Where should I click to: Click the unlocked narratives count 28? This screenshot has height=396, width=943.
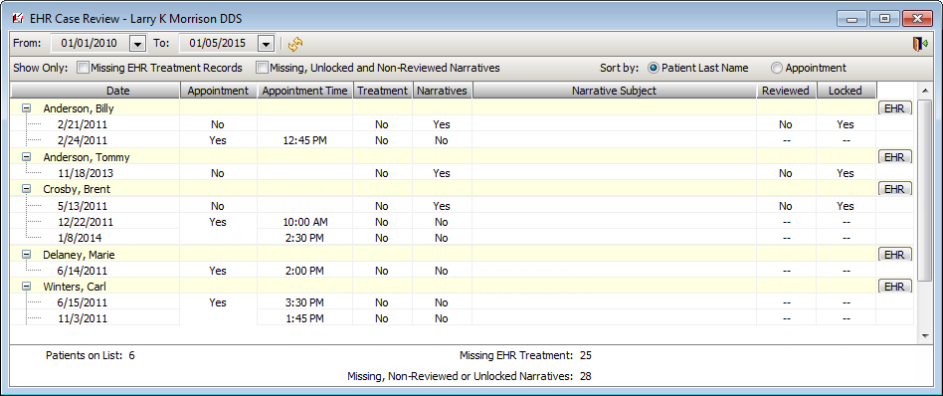point(586,377)
